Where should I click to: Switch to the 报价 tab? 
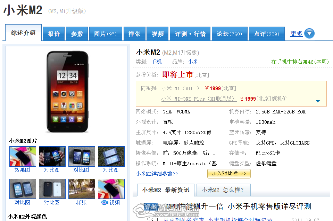click(x=54, y=34)
